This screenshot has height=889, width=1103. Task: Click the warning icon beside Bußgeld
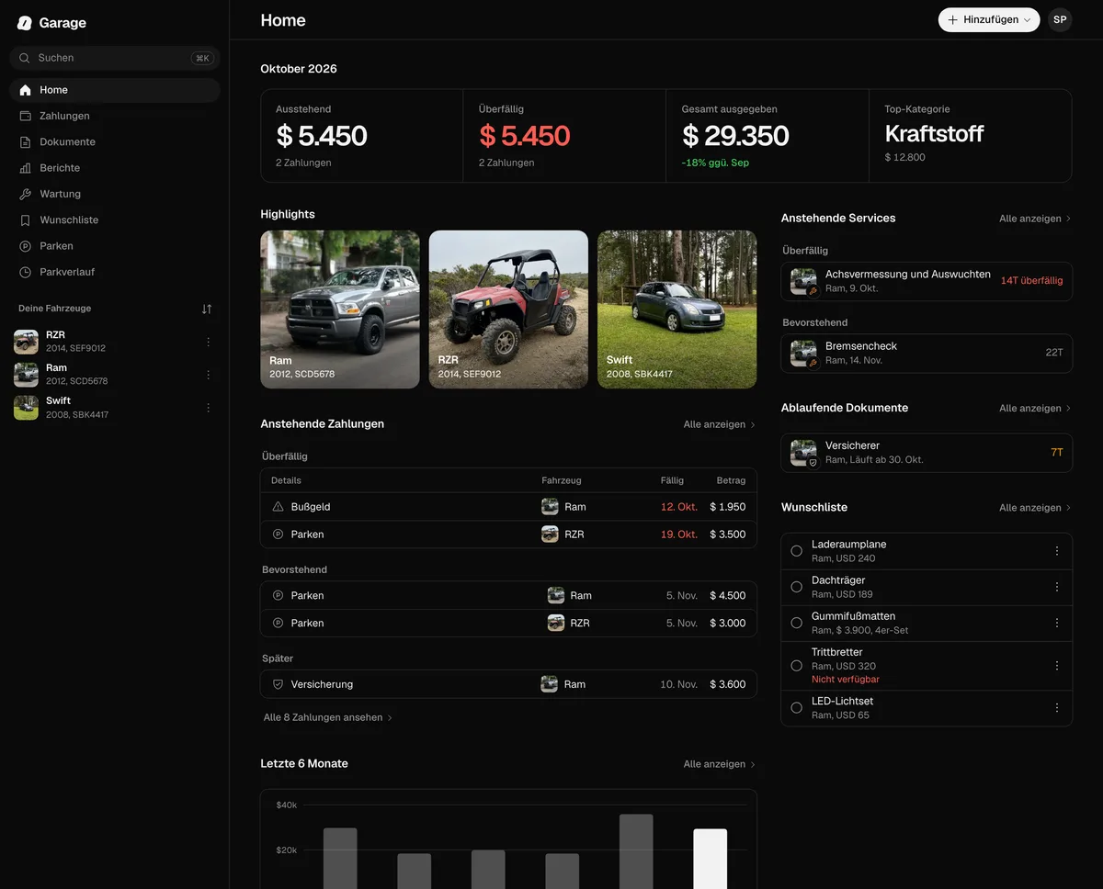[279, 507]
